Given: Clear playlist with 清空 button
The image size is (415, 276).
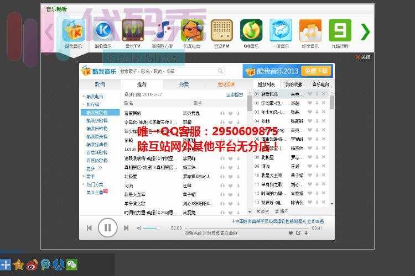Looking at the screenshot, I should point(262,211).
